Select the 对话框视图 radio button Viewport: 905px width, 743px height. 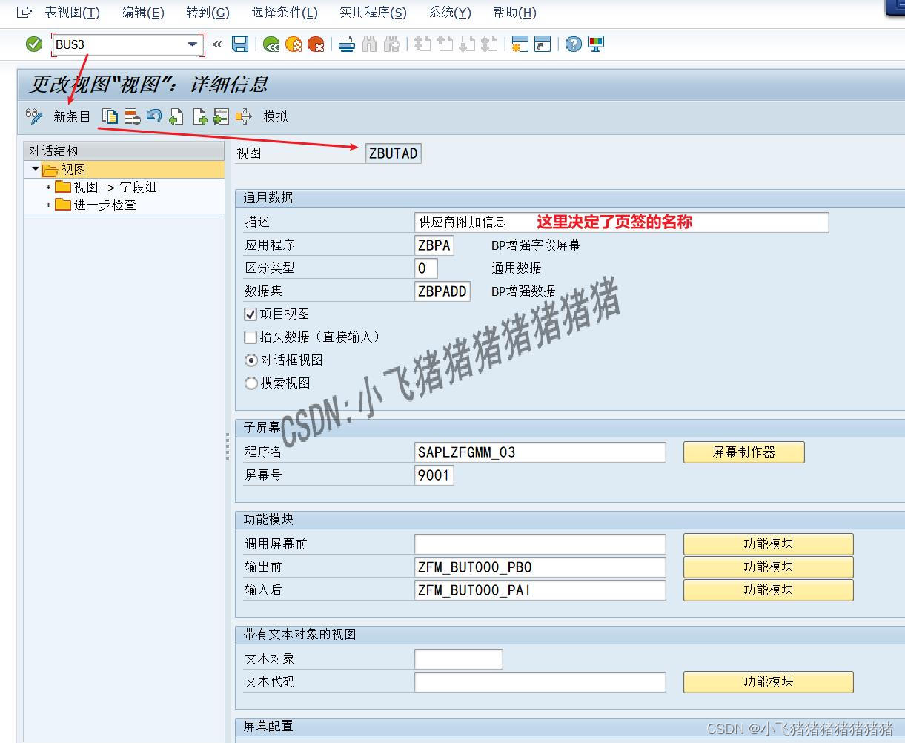(x=251, y=360)
